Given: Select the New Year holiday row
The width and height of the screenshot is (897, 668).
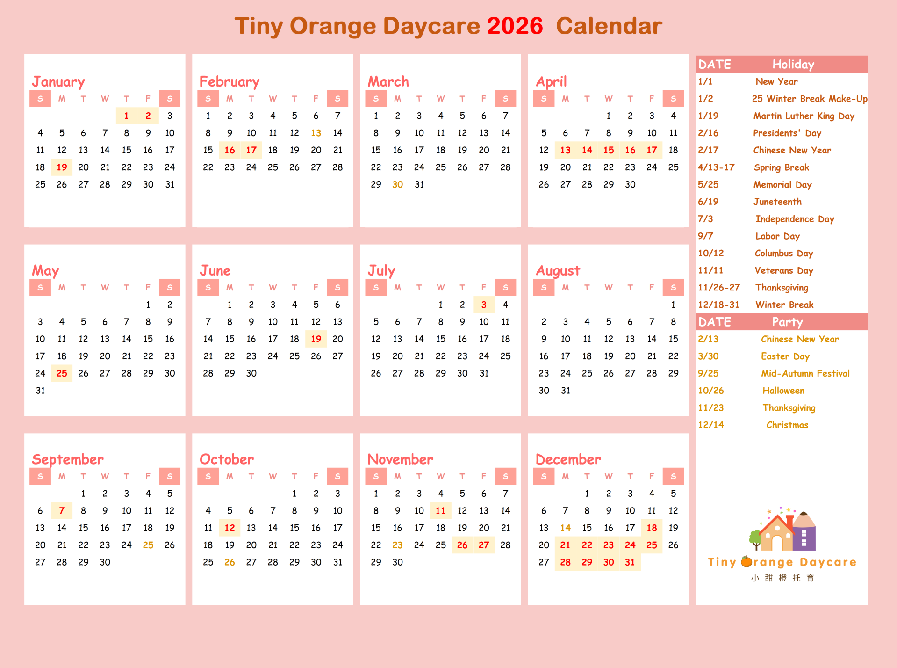Looking at the screenshot, I should tap(782, 81).
